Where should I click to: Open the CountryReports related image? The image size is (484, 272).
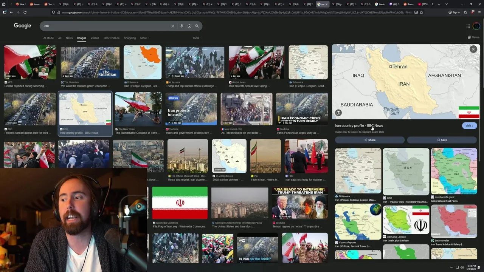[x=358, y=222]
